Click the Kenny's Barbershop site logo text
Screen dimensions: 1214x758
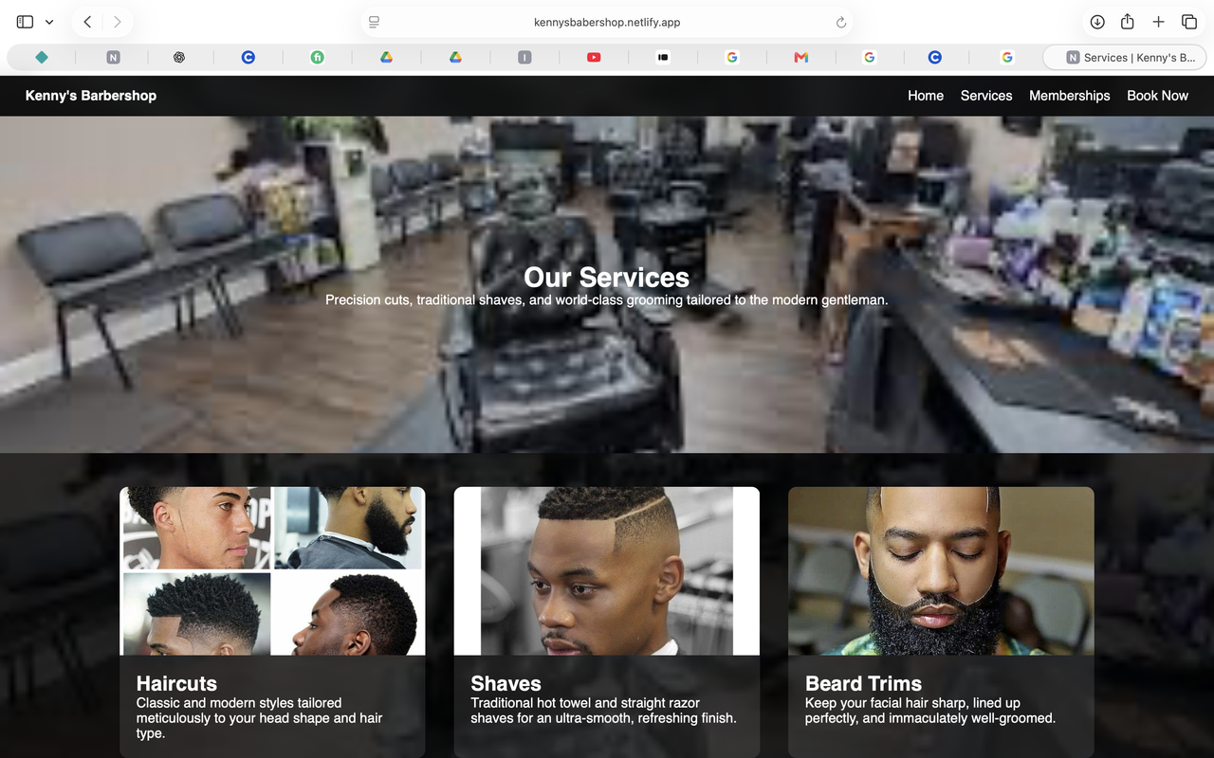click(91, 96)
